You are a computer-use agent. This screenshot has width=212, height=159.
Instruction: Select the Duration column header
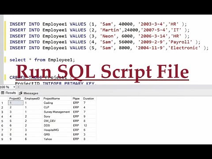click(x=89, y=98)
